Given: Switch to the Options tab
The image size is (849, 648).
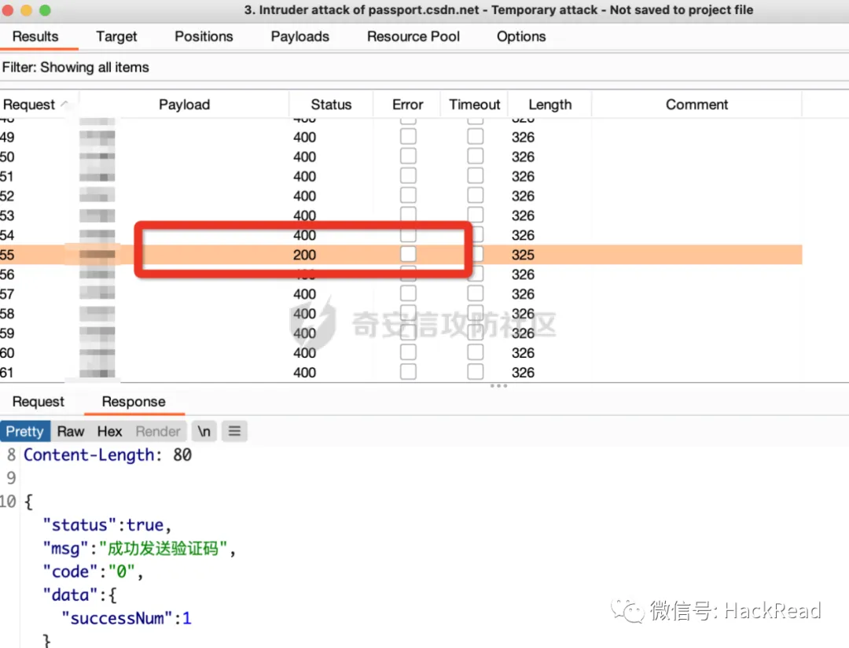Looking at the screenshot, I should [x=520, y=36].
